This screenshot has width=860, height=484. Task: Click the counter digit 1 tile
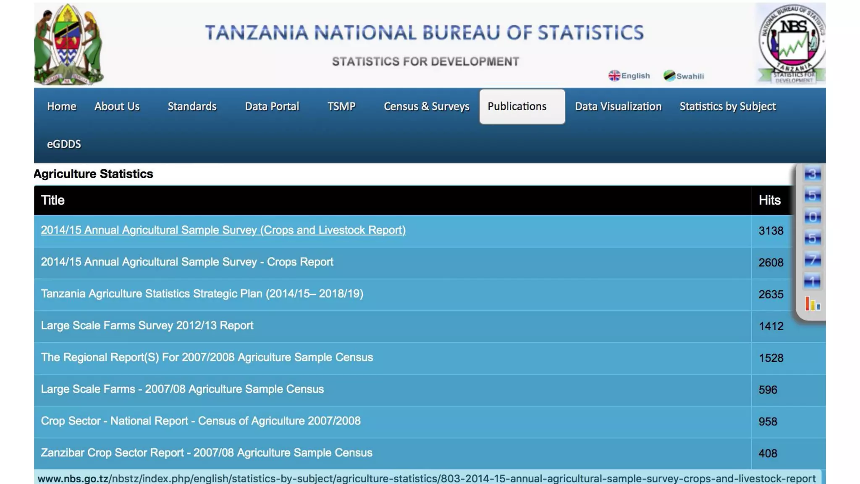point(813,281)
